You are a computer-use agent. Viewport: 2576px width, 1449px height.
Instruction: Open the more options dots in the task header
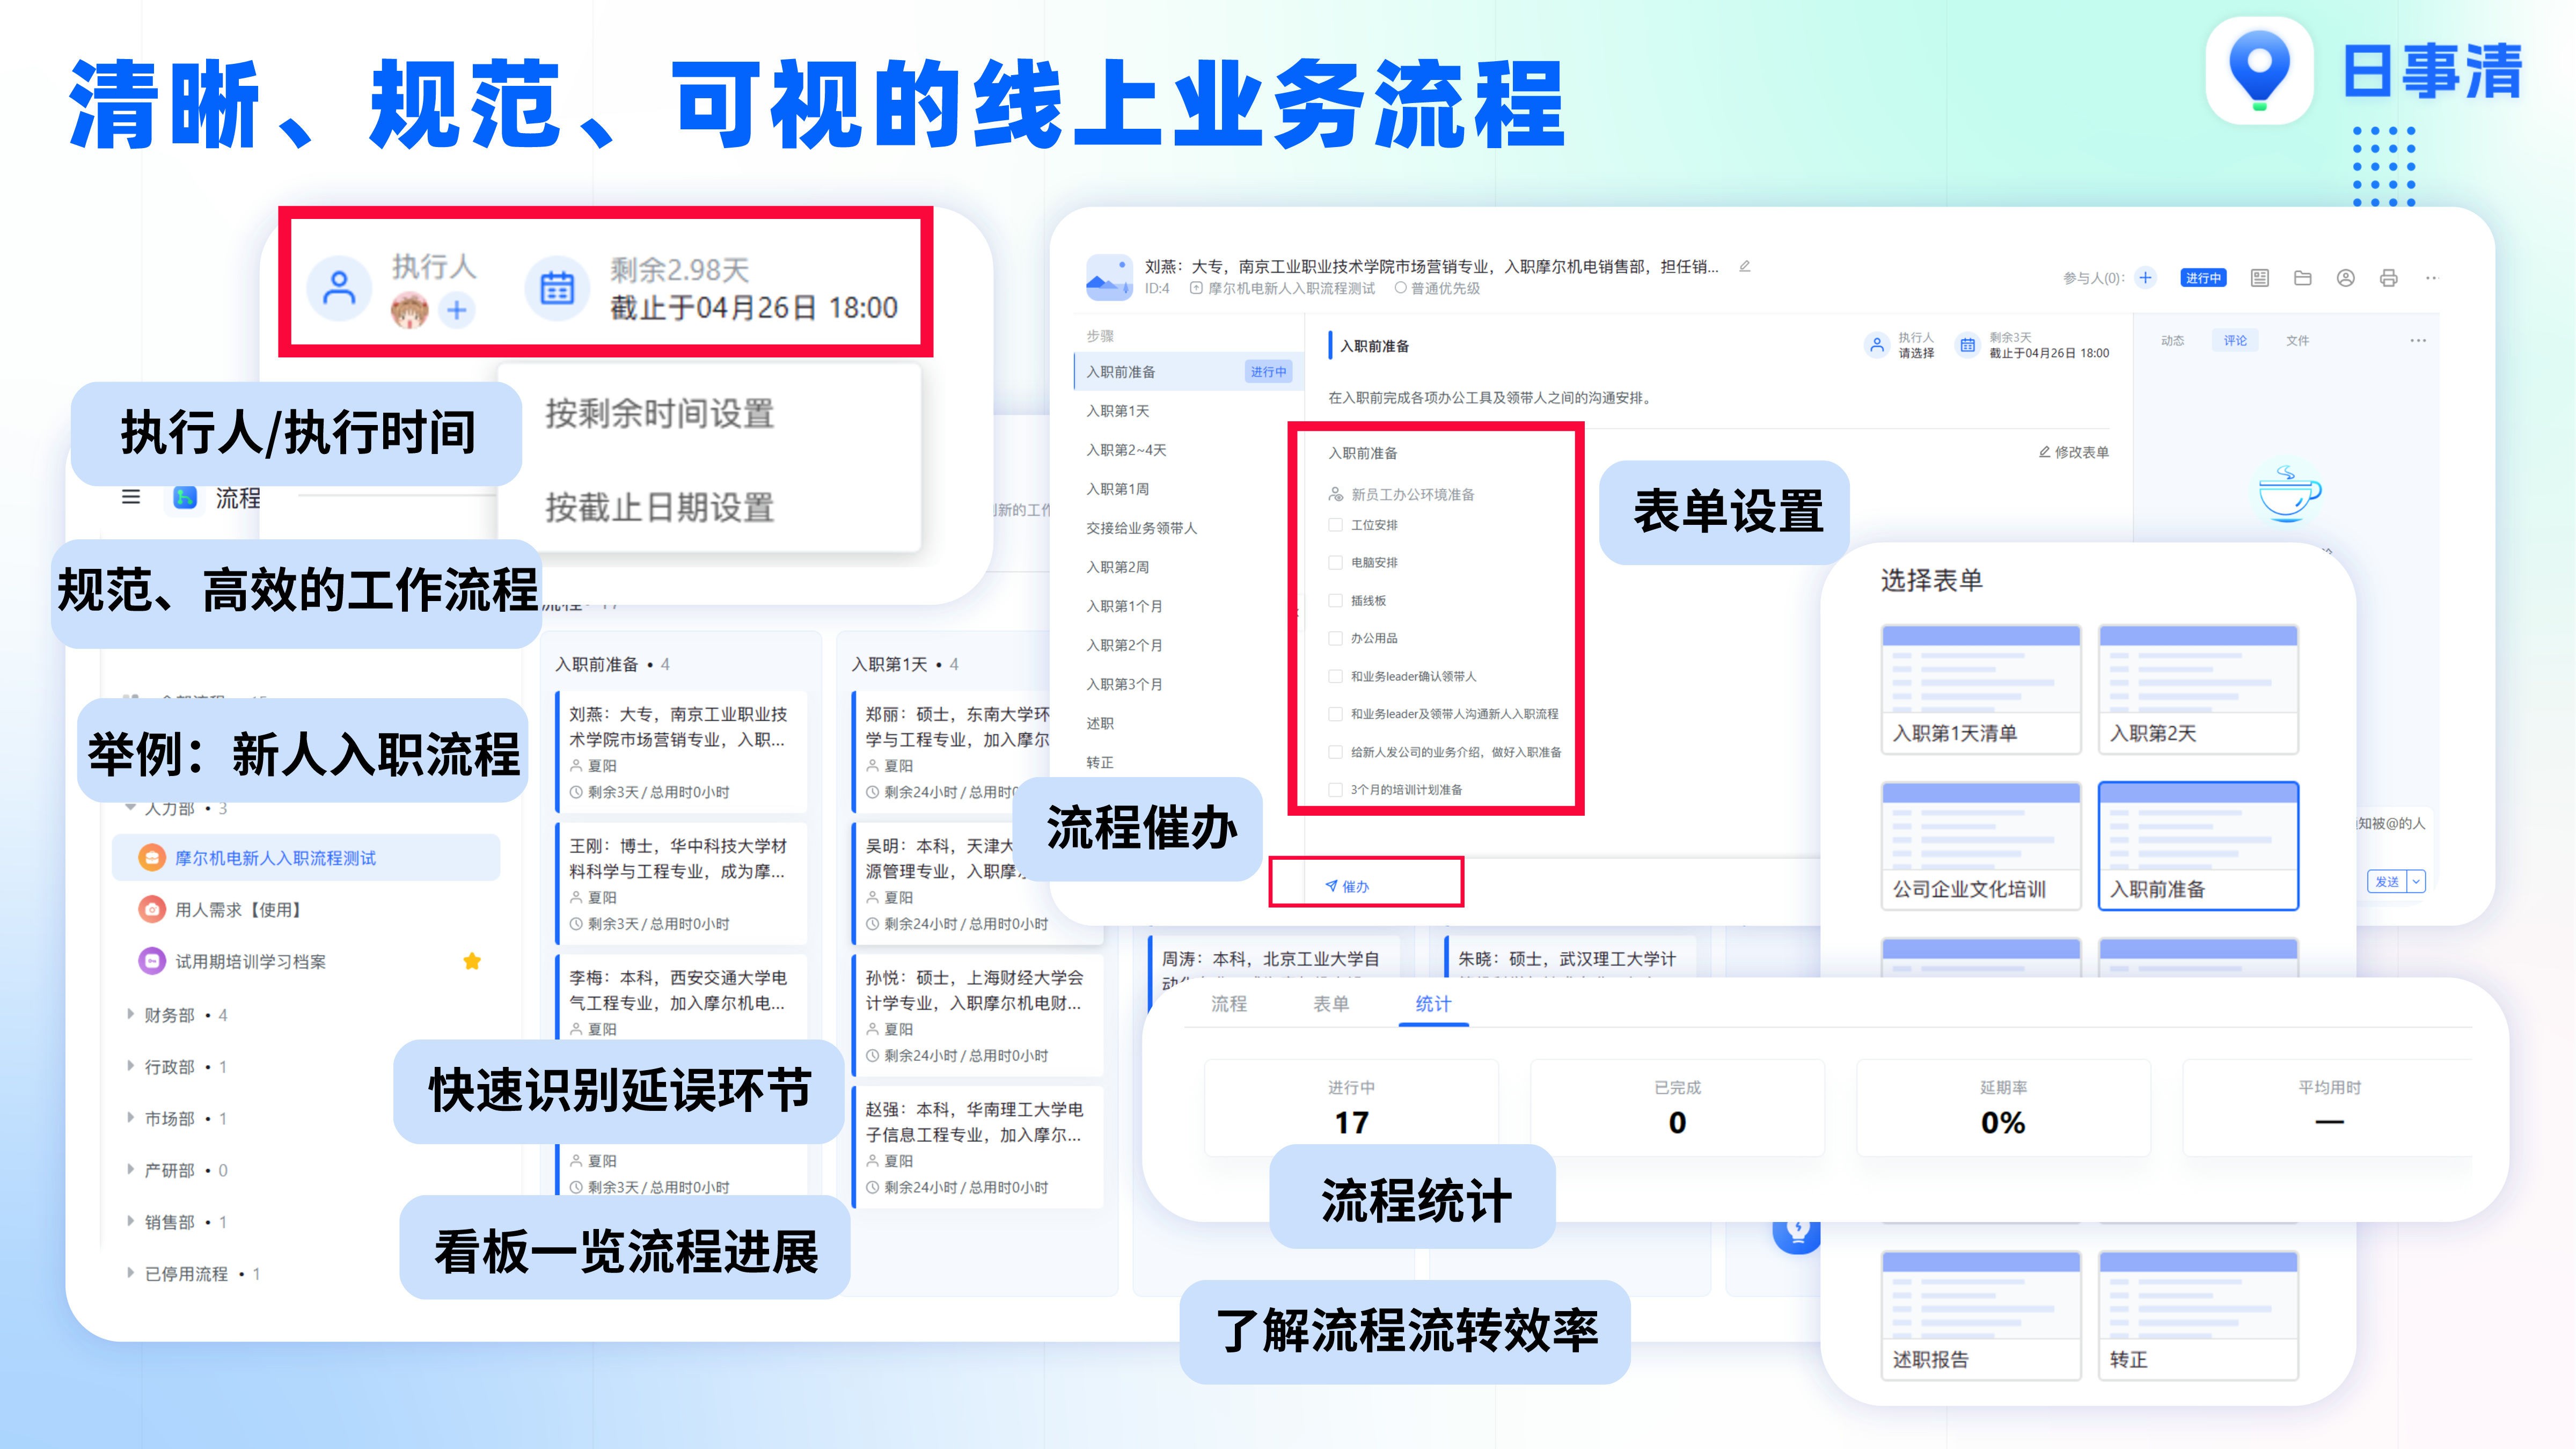[2432, 278]
